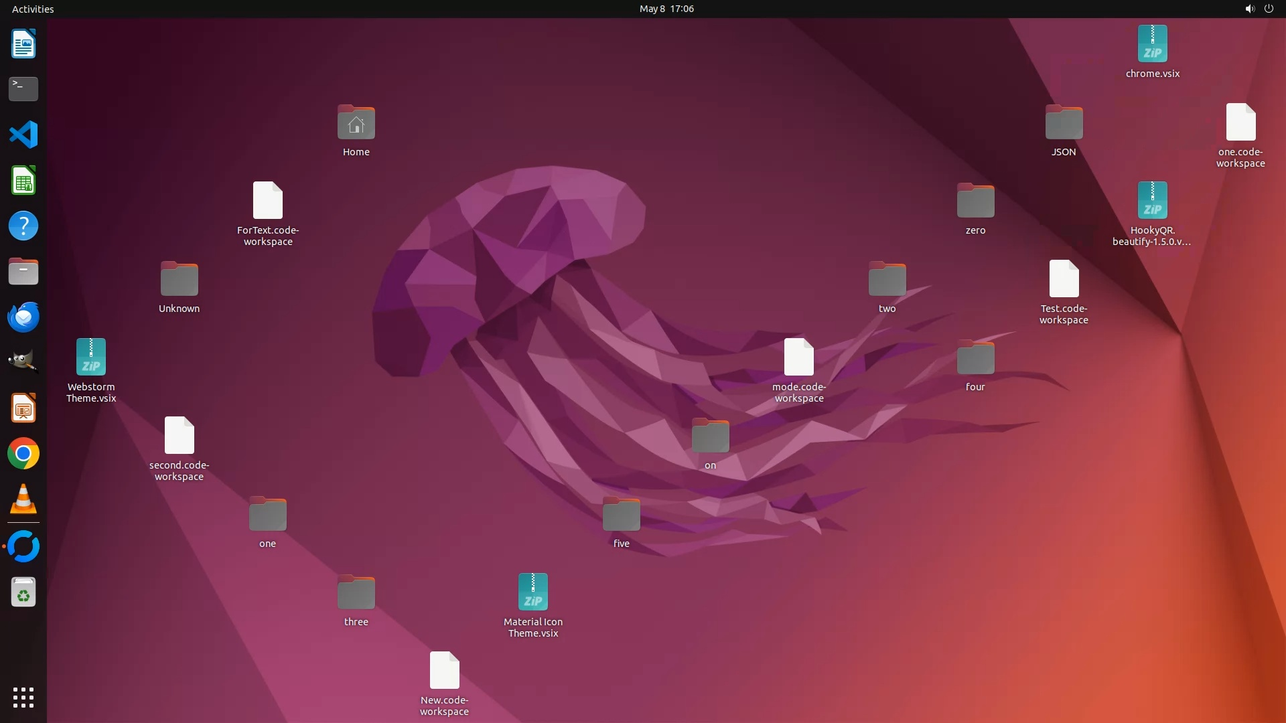The image size is (1286, 723).
Task: Show the applications grid
Action: click(23, 697)
